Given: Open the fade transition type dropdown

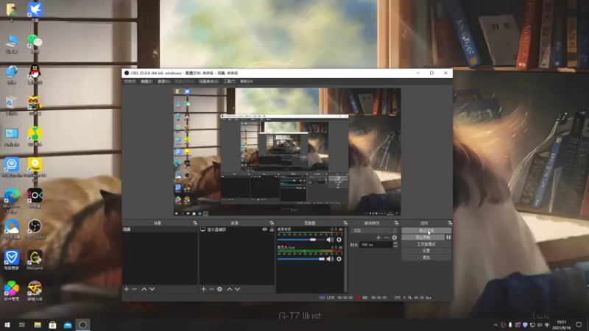Looking at the screenshot, I should coord(374,230).
